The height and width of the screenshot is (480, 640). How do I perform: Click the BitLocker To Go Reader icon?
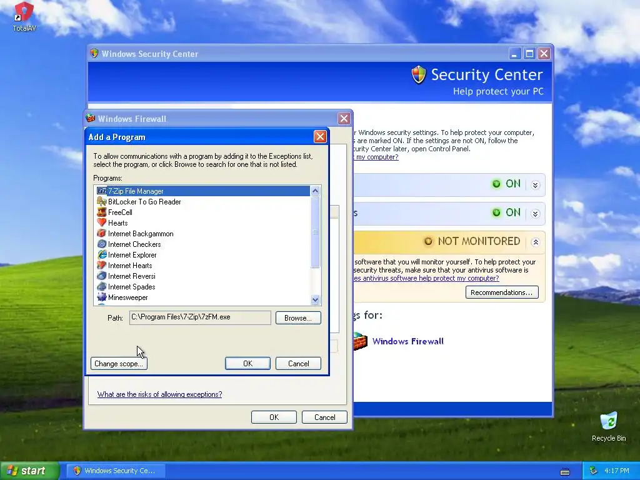pos(102,202)
